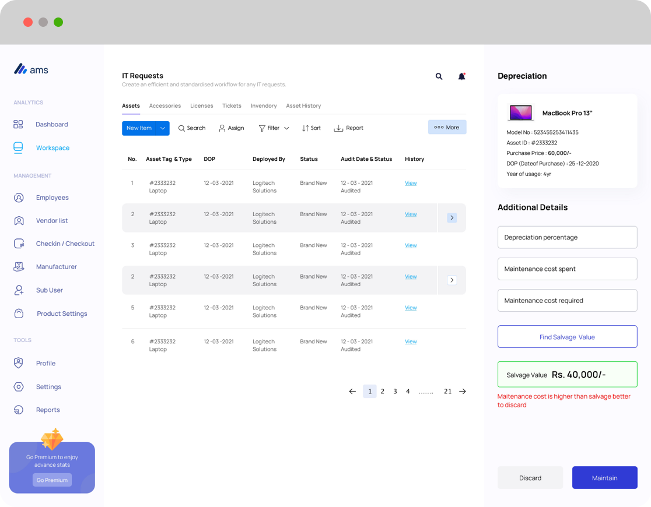Expand row 2 with the blue chevron

click(x=452, y=217)
